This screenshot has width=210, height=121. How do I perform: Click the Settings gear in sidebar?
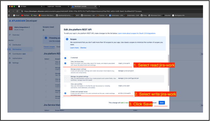point(10,63)
